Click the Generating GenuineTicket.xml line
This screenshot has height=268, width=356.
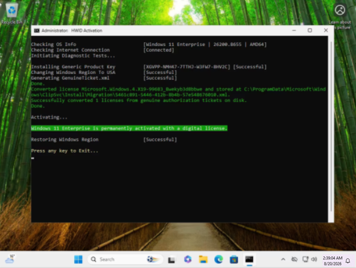[104, 78]
